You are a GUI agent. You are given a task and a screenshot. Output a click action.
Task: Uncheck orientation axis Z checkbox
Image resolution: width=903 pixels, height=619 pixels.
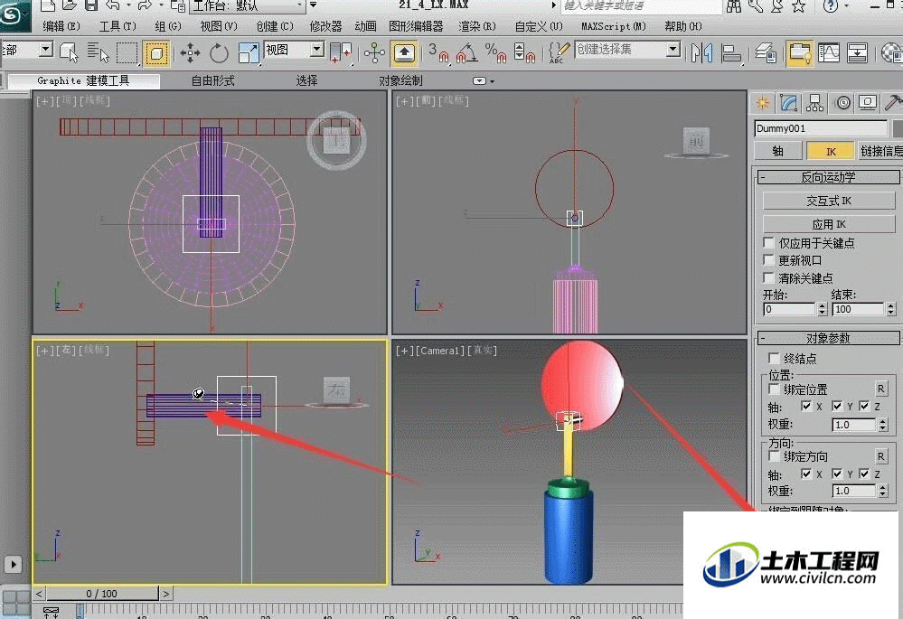coord(864,474)
